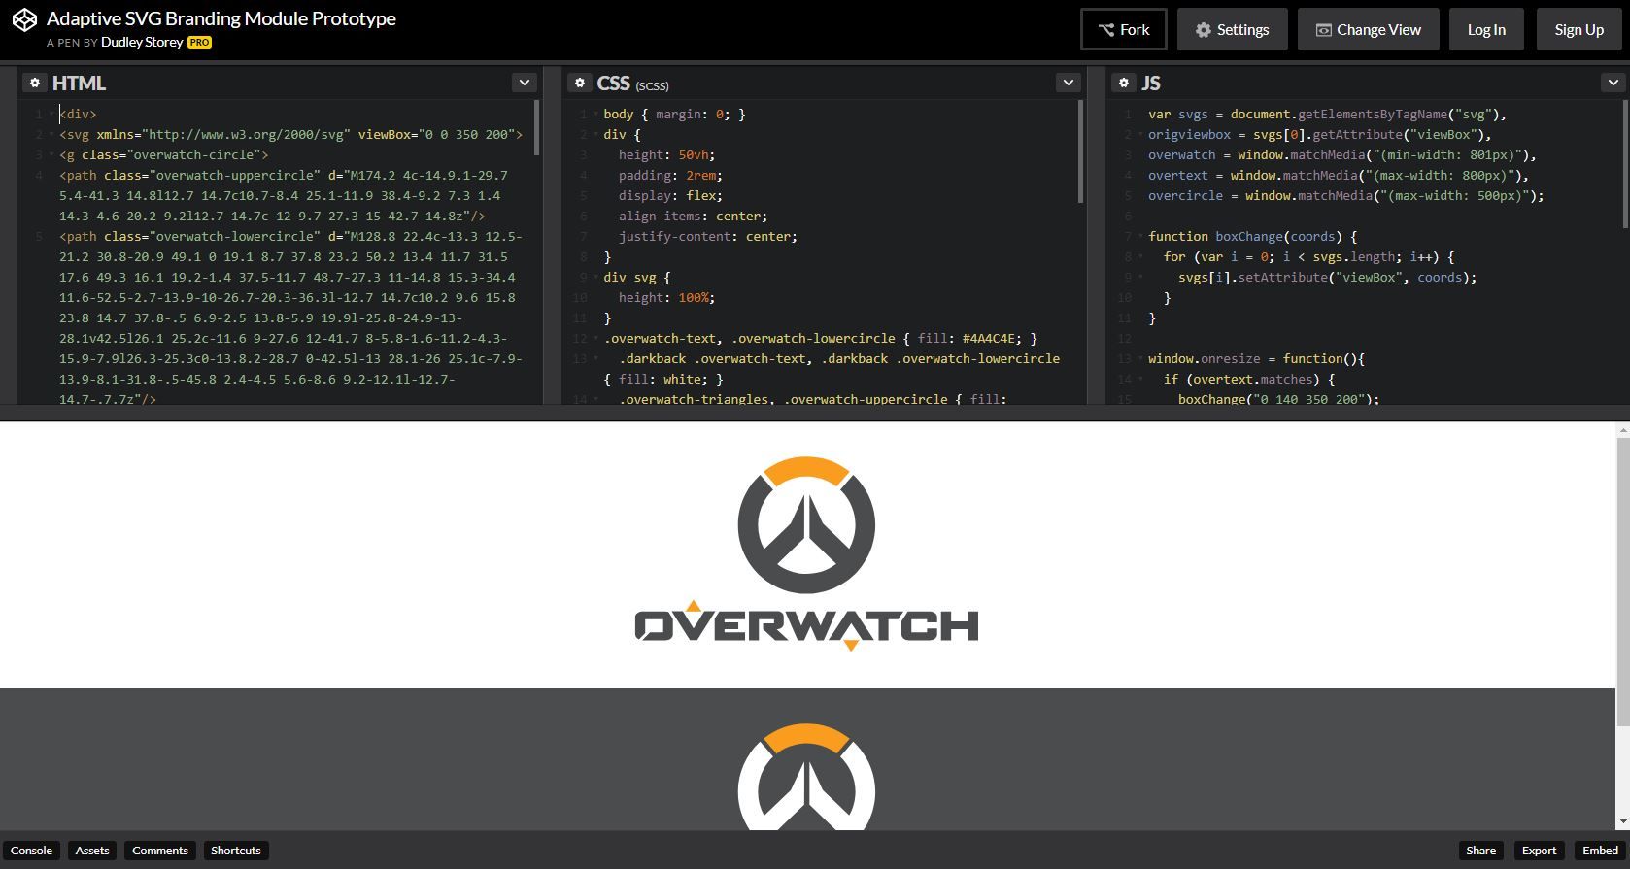Click the pen title Adaptive SVG Branding Module Prototype
1630x869 pixels.
221,18
